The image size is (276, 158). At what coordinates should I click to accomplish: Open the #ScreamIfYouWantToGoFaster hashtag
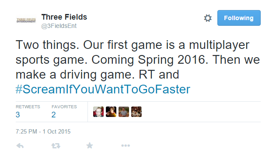(103, 89)
